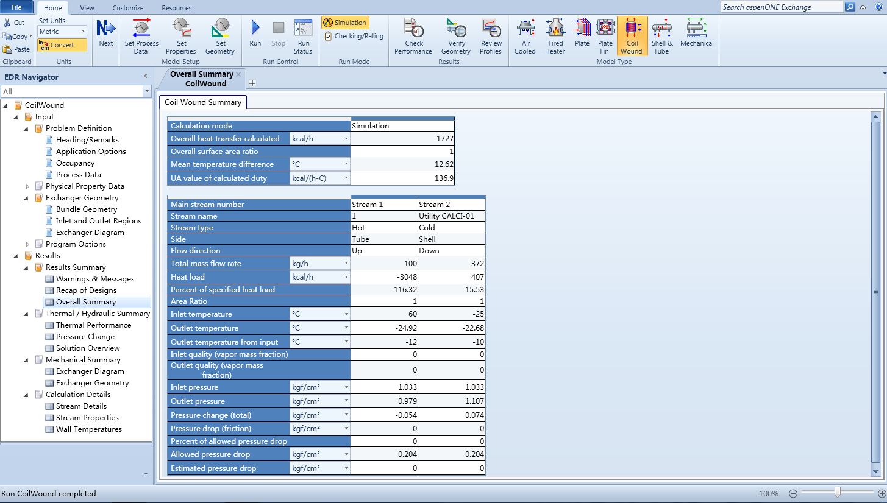Collapse the Results Summary node

(x=27, y=267)
